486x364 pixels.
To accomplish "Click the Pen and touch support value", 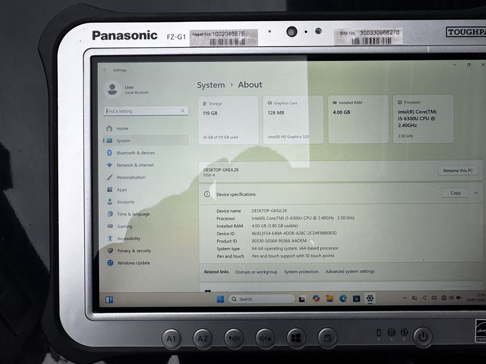I will (x=293, y=256).
